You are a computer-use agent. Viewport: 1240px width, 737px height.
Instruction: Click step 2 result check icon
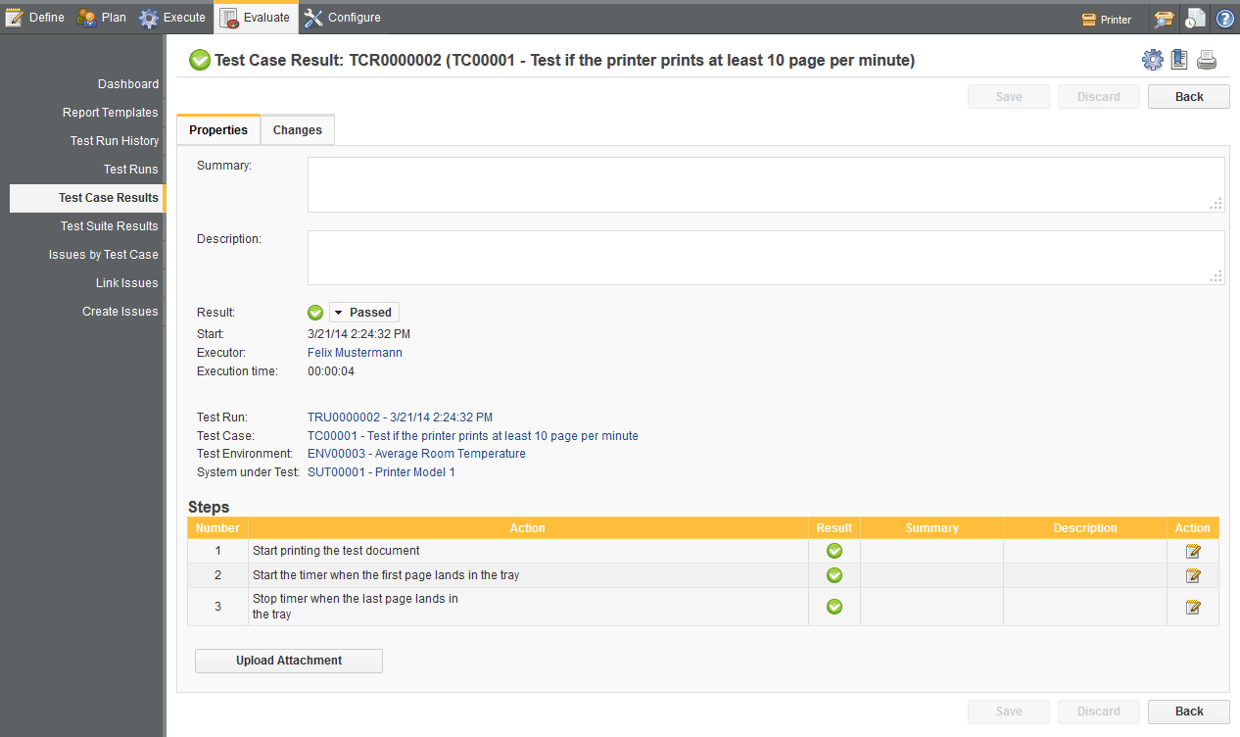[x=835, y=575]
